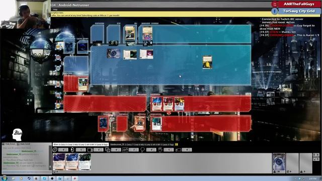
Task: Click the upper small button right of the piles
Action: (316, 155)
